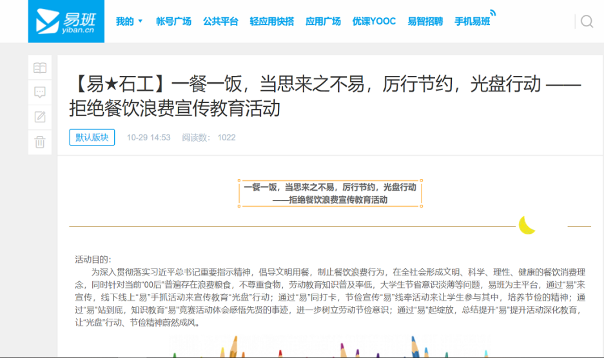
Task: Open the 帐号广场 nav item
Action: coord(173,21)
